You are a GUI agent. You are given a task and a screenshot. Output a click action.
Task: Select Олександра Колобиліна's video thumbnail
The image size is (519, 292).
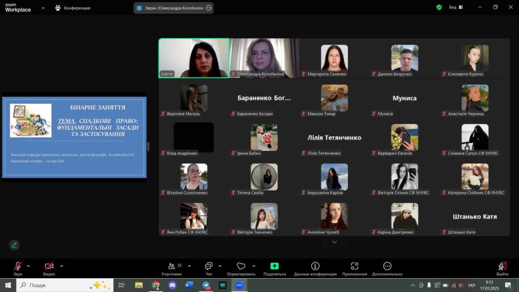(x=264, y=58)
